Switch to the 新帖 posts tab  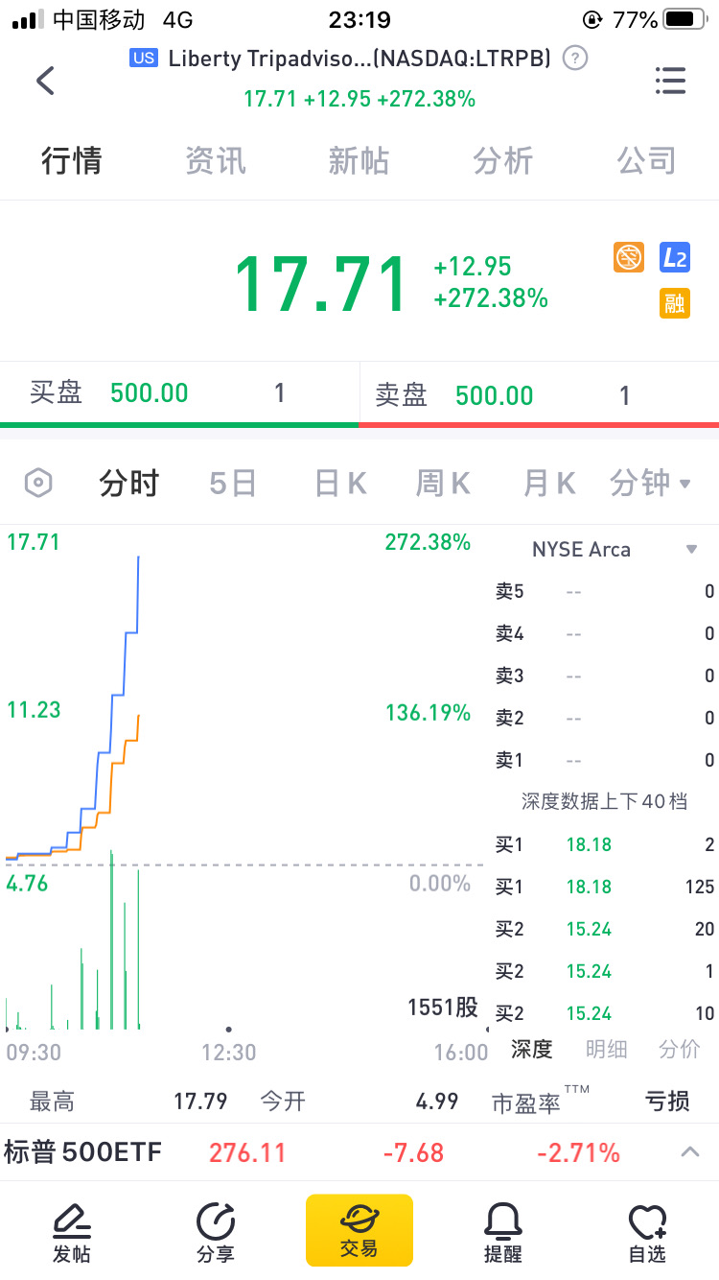pos(359,160)
